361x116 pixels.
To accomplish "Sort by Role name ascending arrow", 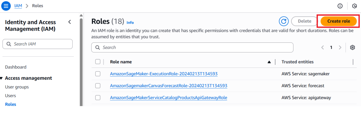I will click(269, 62).
